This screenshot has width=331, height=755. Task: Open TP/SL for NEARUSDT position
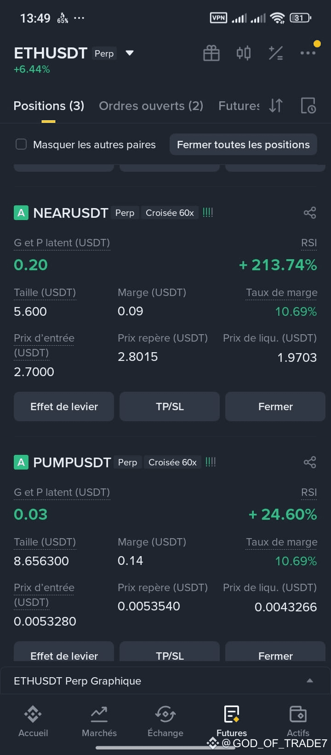(170, 407)
